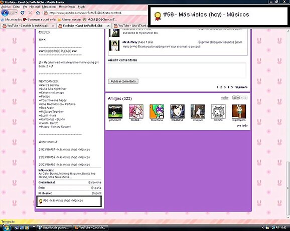Click the Publicar comentario button
This screenshot has height=231, width=290.
click(123, 81)
